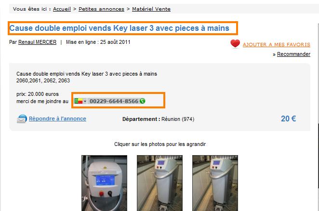Open Matériel Vente breadcrumb
319x211 pixels.
point(151,9)
